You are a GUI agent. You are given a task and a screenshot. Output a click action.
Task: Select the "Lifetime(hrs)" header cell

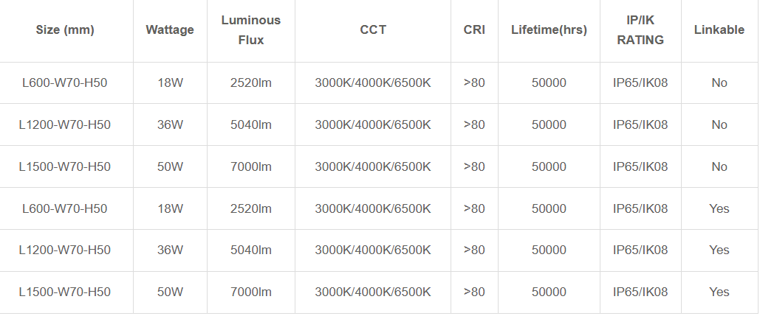tap(549, 30)
